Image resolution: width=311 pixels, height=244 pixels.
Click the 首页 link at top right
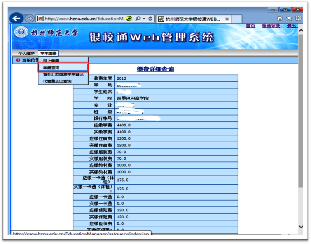click(251, 26)
